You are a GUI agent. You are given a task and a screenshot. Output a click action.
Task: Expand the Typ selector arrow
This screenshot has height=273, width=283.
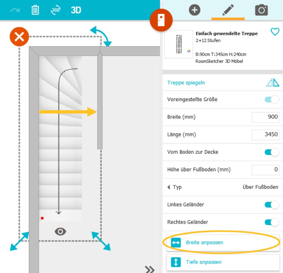point(169,187)
